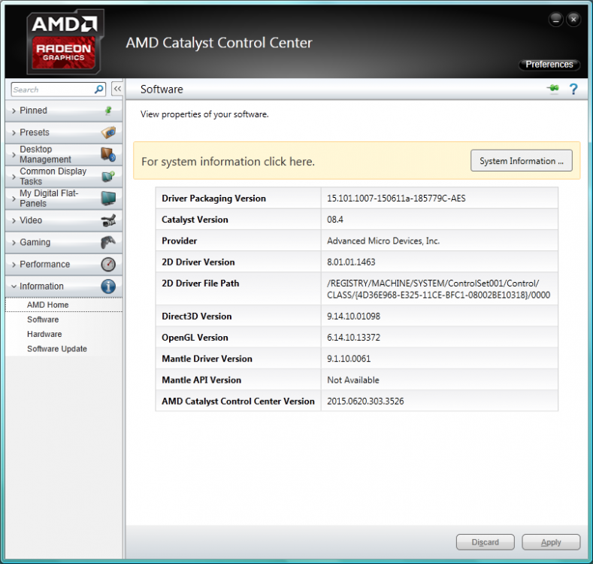Expand the My Digital Flat-Panels section
The width and height of the screenshot is (593, 564).
(x=64, y=199)
